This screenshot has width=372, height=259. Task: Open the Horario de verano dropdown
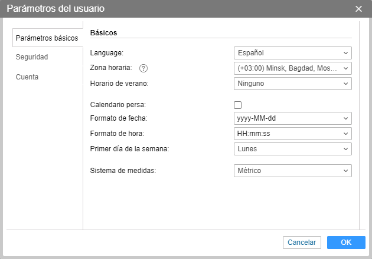292,84
